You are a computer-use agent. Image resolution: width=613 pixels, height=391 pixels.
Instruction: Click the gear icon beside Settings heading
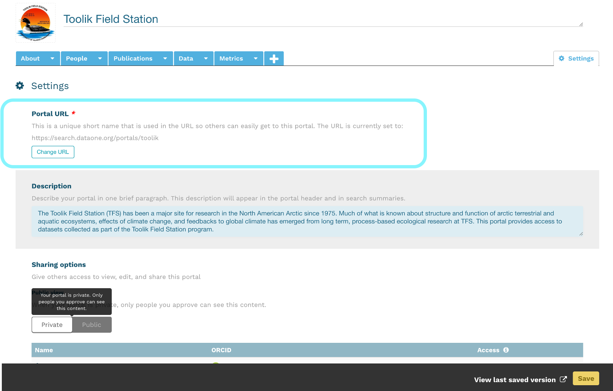(x=20, y=85)
